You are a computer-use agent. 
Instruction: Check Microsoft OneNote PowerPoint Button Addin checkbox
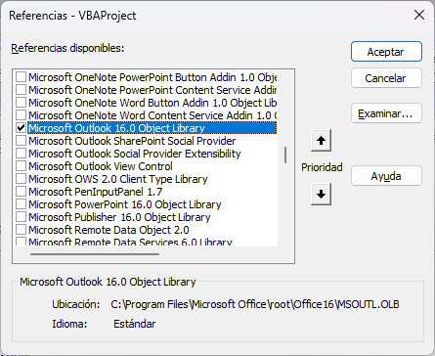pos(22,77)
